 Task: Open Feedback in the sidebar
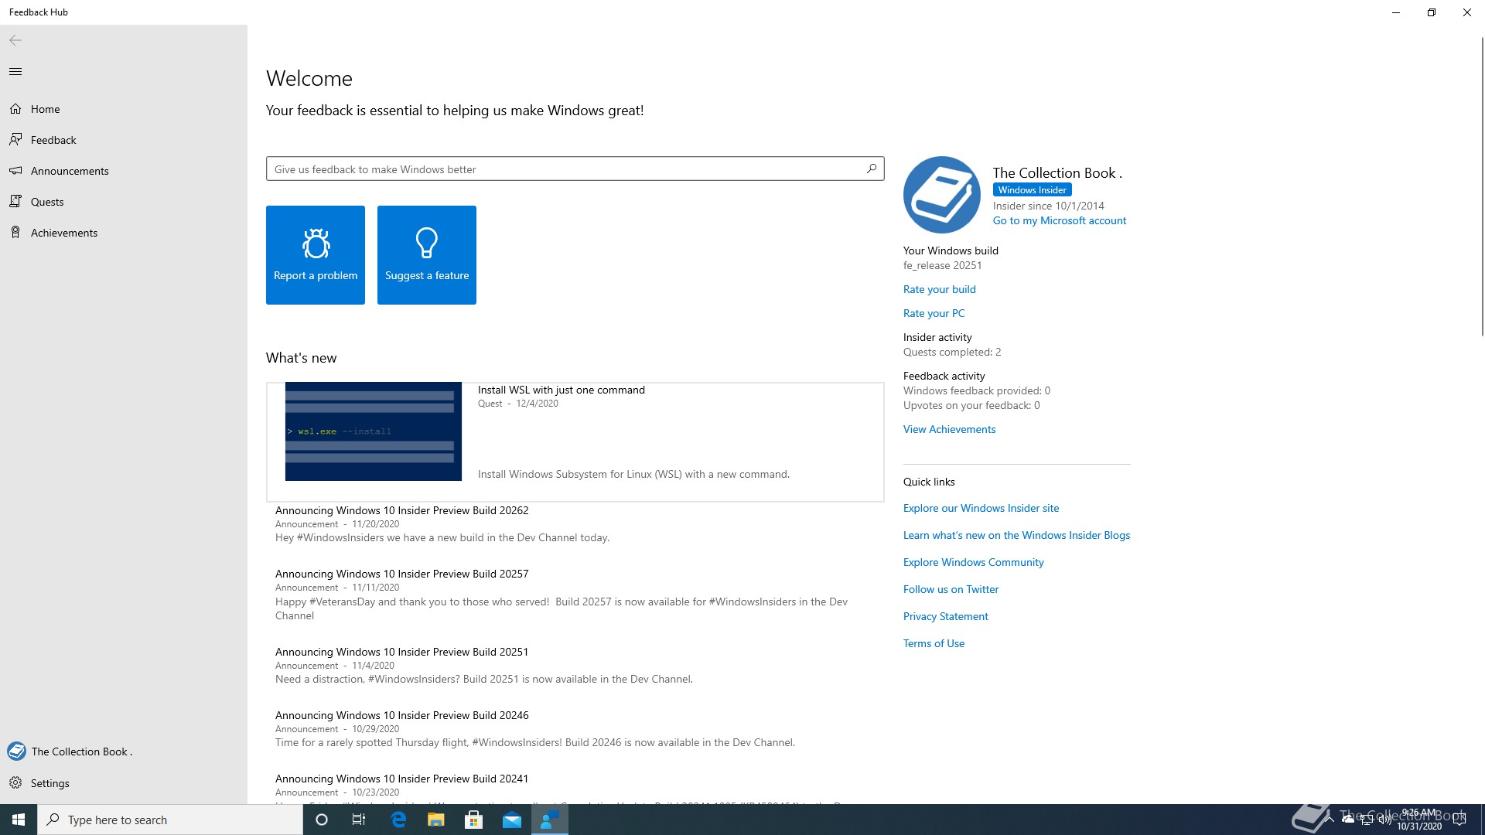(124, 140)
